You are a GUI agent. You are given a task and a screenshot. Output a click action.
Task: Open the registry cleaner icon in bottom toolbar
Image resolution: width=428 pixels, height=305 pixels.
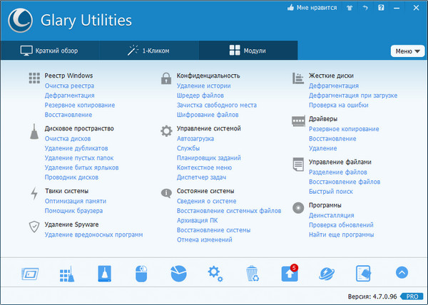pos(66,272)
